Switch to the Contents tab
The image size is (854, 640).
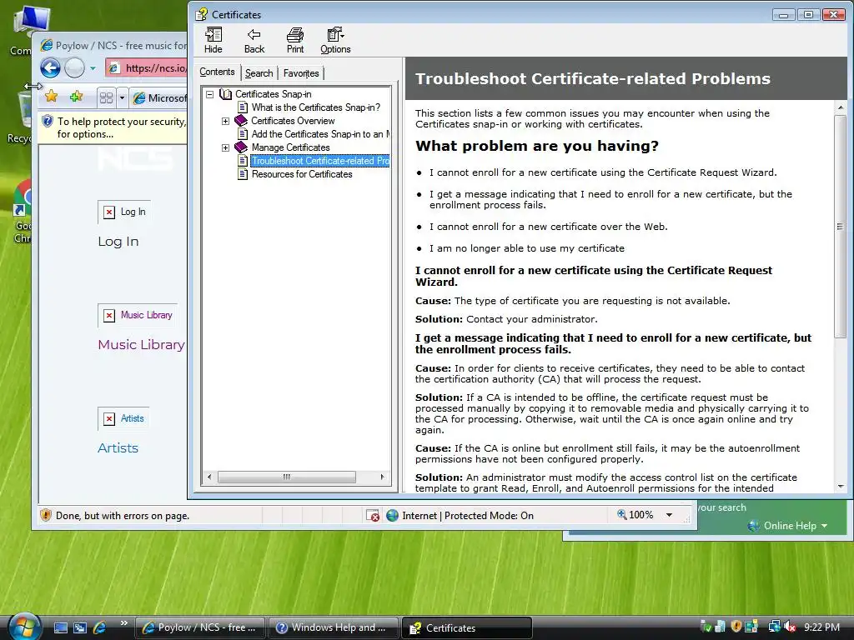point(217,72)
